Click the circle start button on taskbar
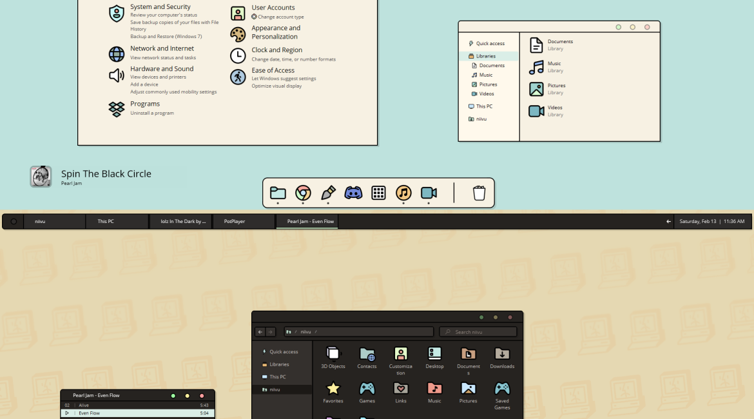The width and height of the screenshot is (754, 419). (14, 221)
